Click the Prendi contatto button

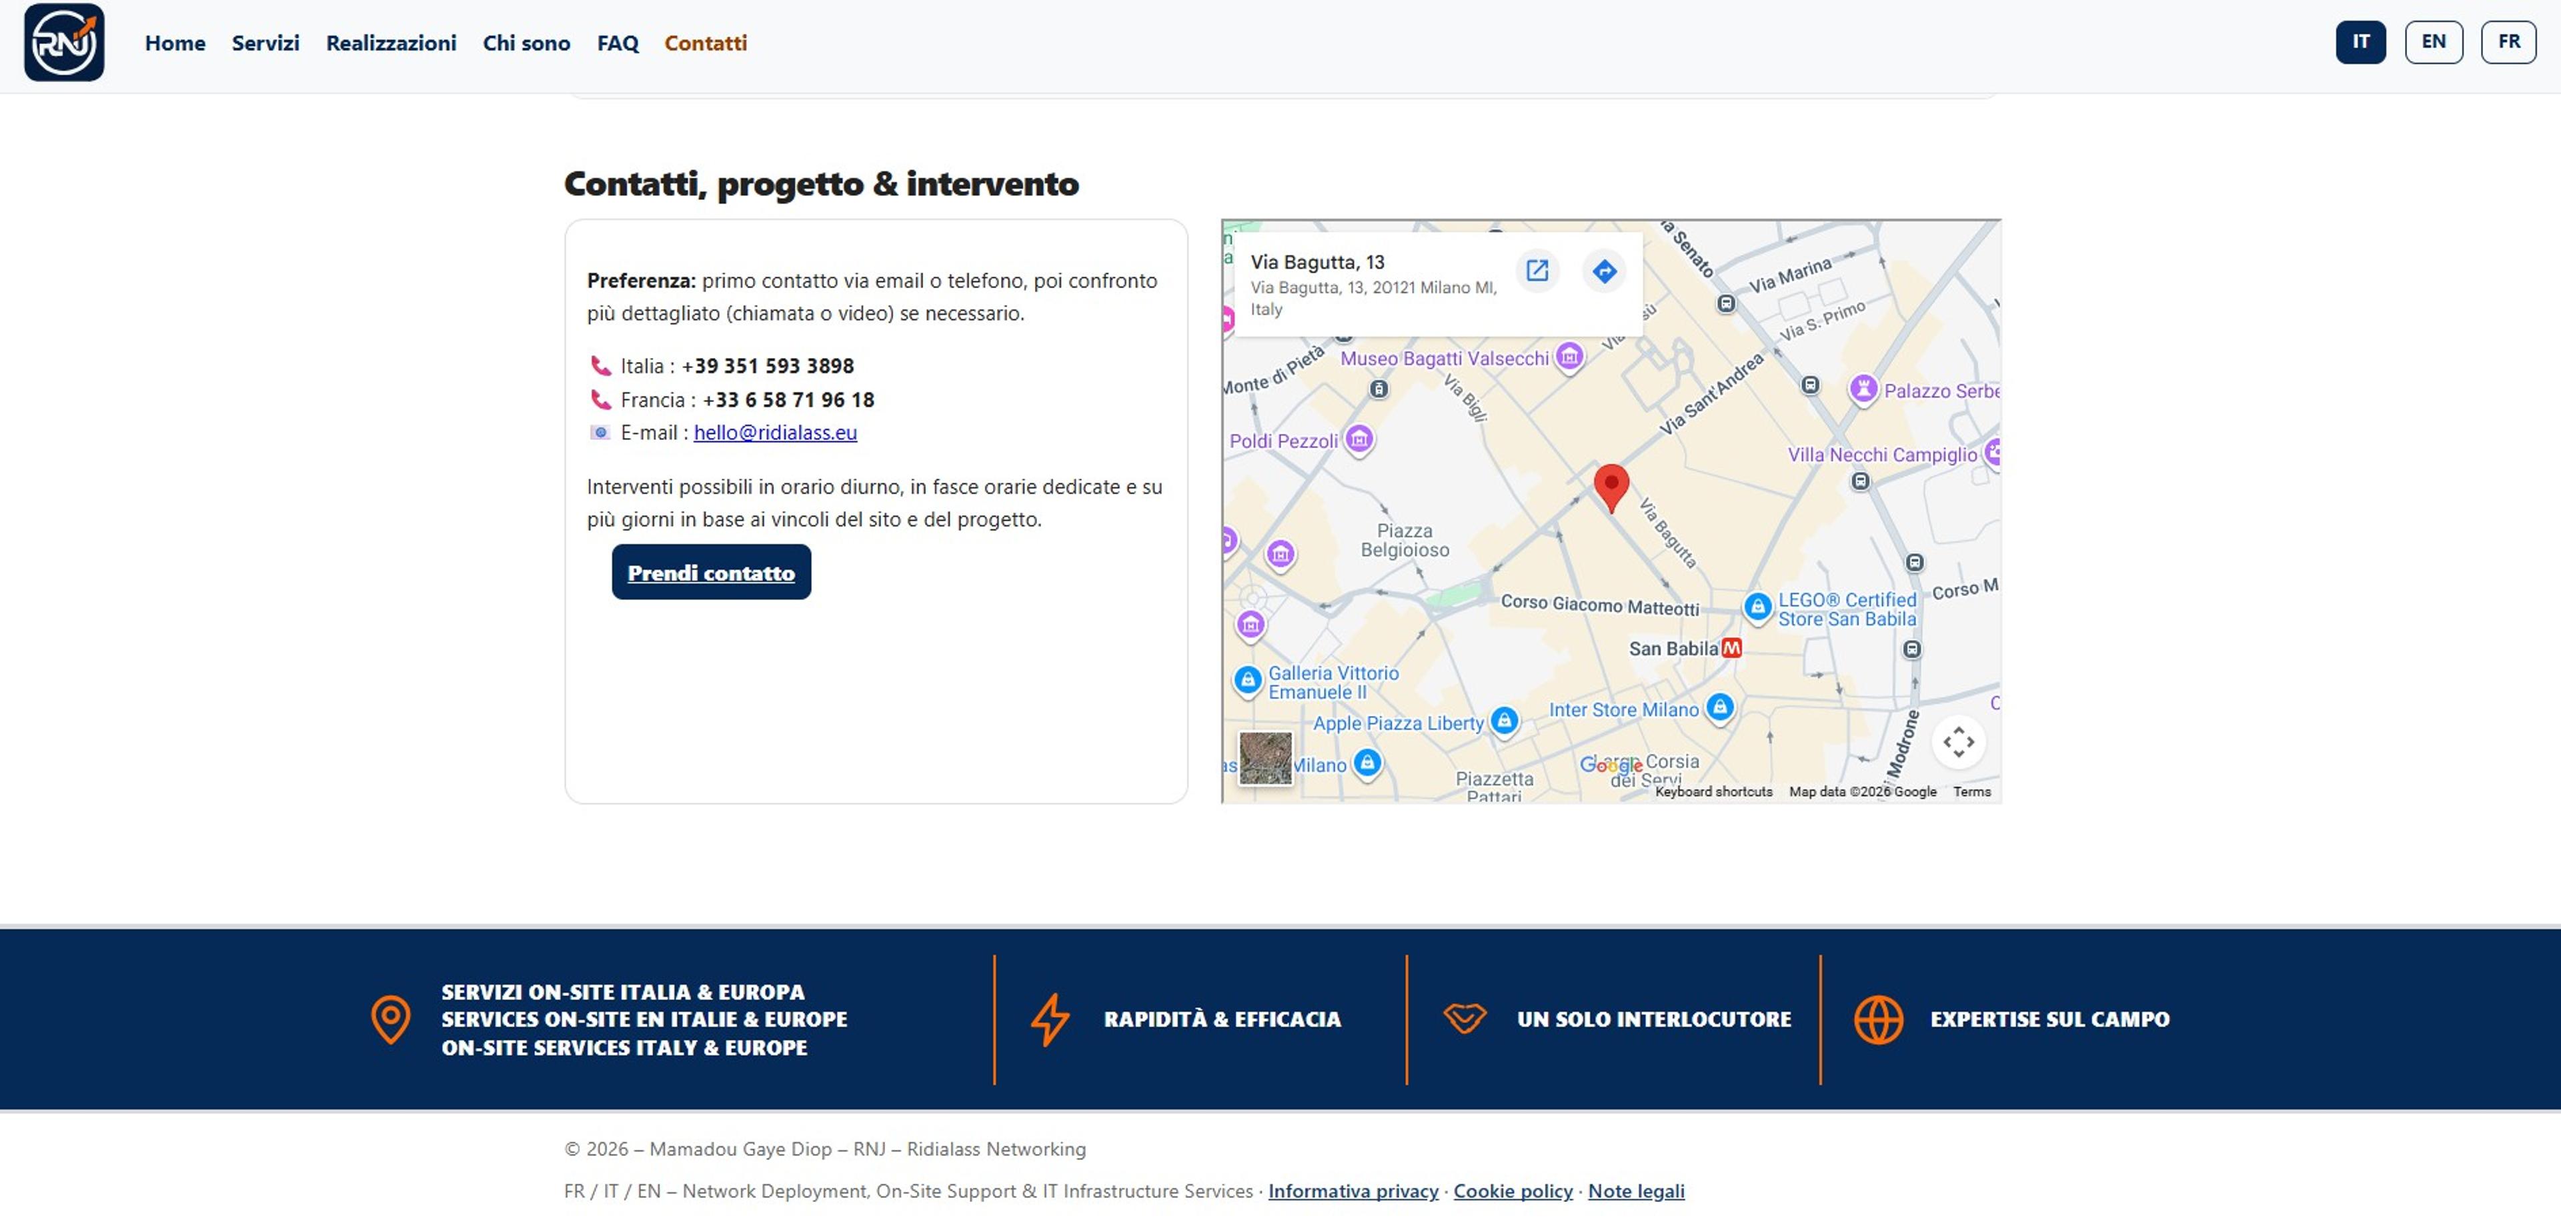pos(711,572)
